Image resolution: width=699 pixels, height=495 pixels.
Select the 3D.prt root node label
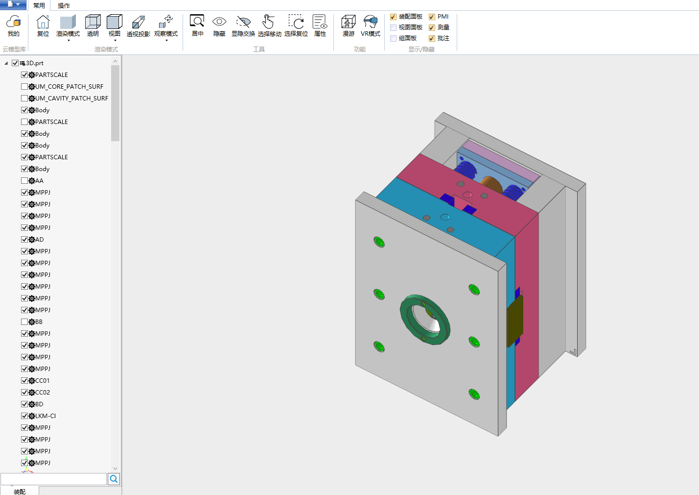pyautogui.click(x=35, y=63)
